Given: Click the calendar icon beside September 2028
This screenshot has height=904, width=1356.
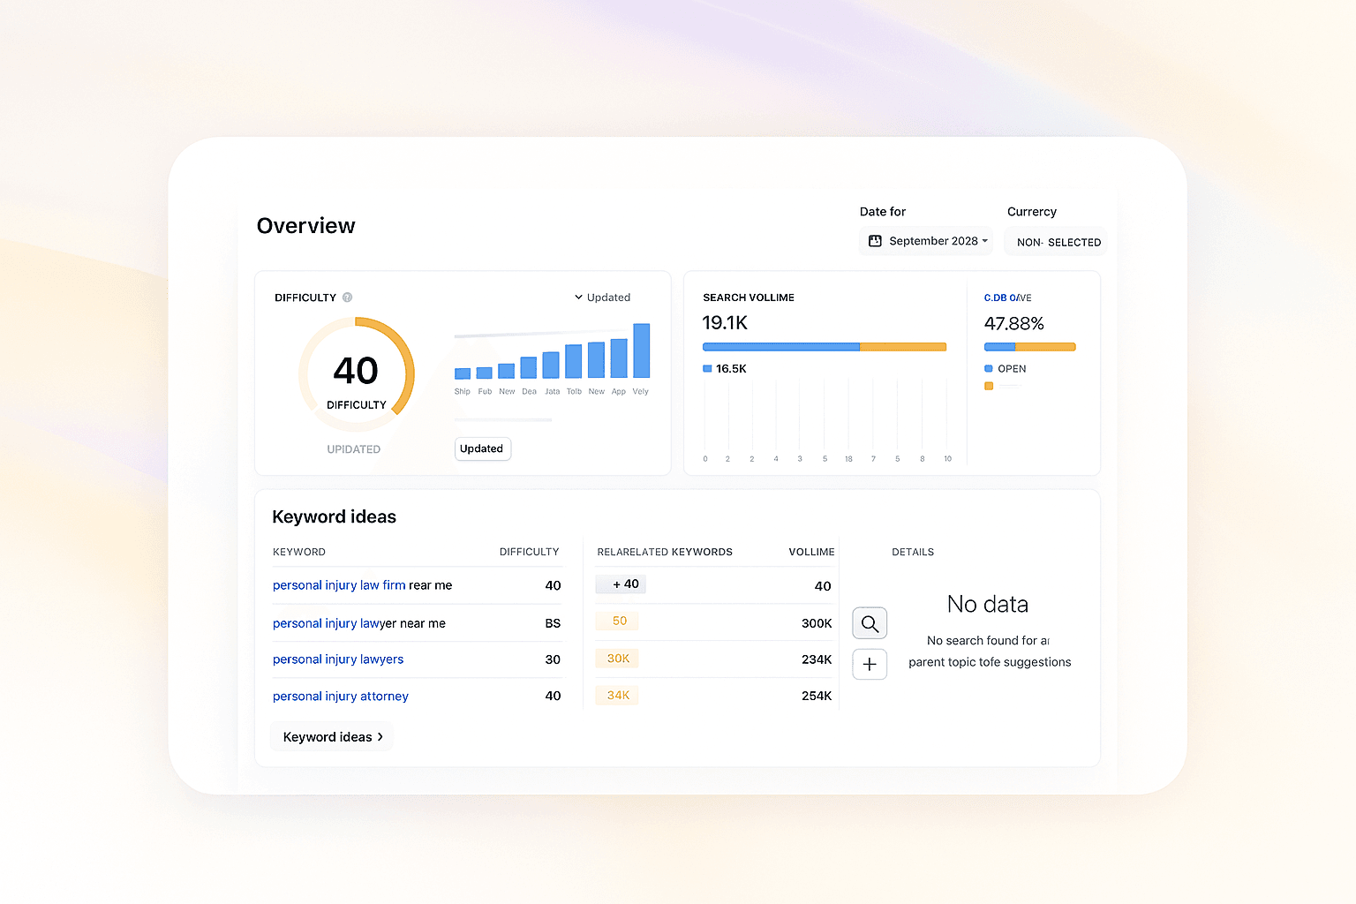Looking at the screenshot, I should tap(875, 241).
